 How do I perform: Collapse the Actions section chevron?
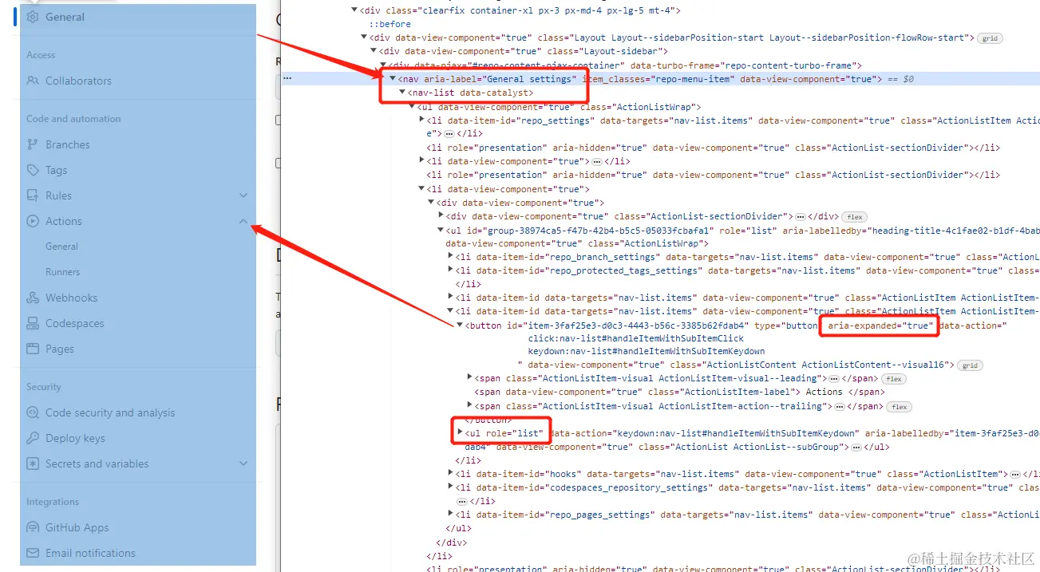243,221
